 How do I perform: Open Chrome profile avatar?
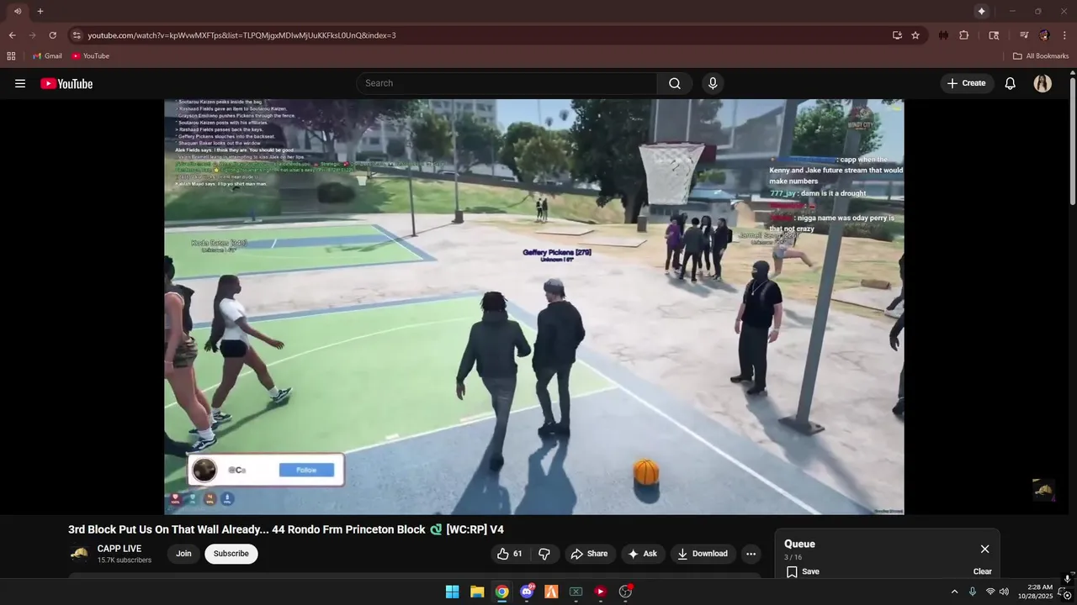(1044, 35)
